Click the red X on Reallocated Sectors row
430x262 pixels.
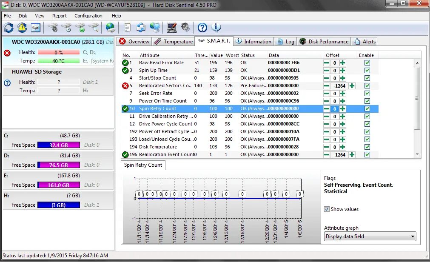point(125,86)
